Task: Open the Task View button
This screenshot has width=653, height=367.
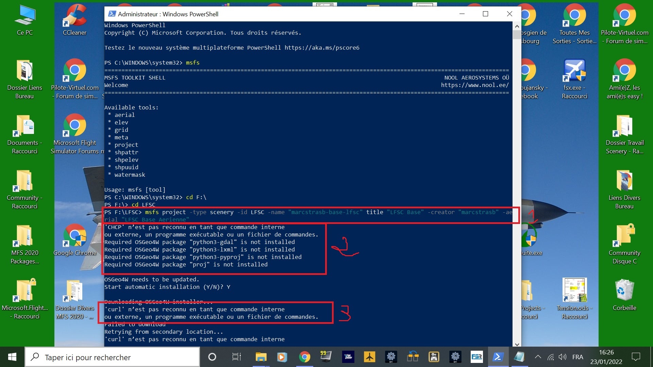Action: coord(236,357)
